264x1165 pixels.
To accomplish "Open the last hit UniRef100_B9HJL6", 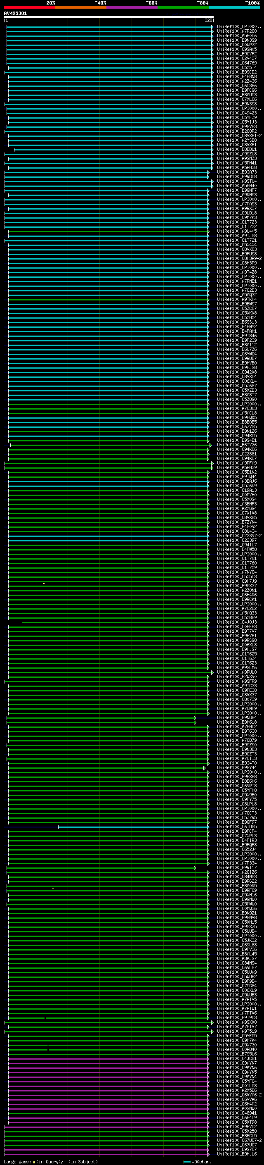I will (x=237, y=1155).
